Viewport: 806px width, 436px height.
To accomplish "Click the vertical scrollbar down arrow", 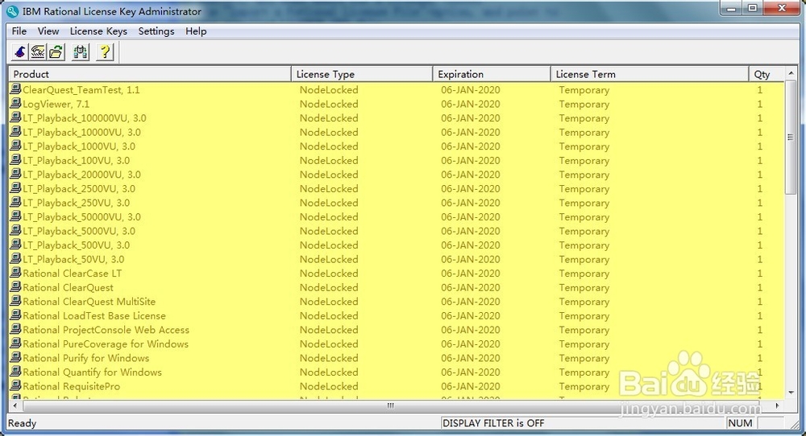I will click(x=791, y=393).
